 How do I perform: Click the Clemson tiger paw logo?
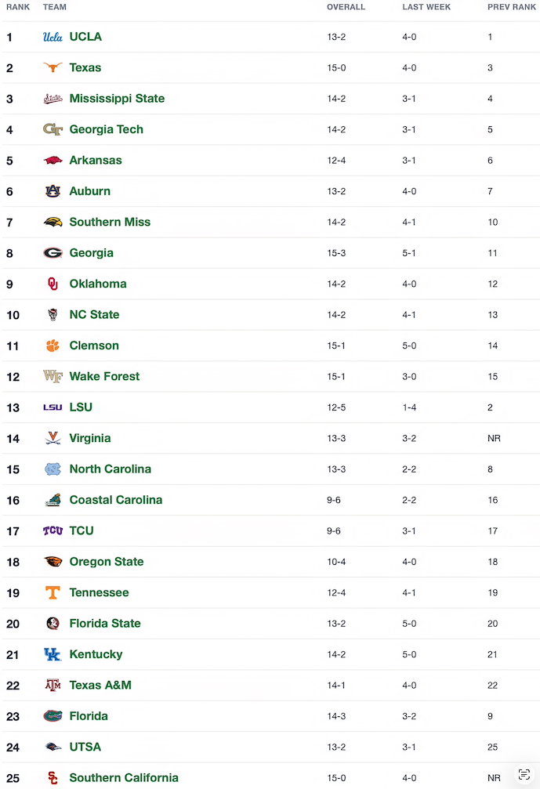click(x=53, y=346)
